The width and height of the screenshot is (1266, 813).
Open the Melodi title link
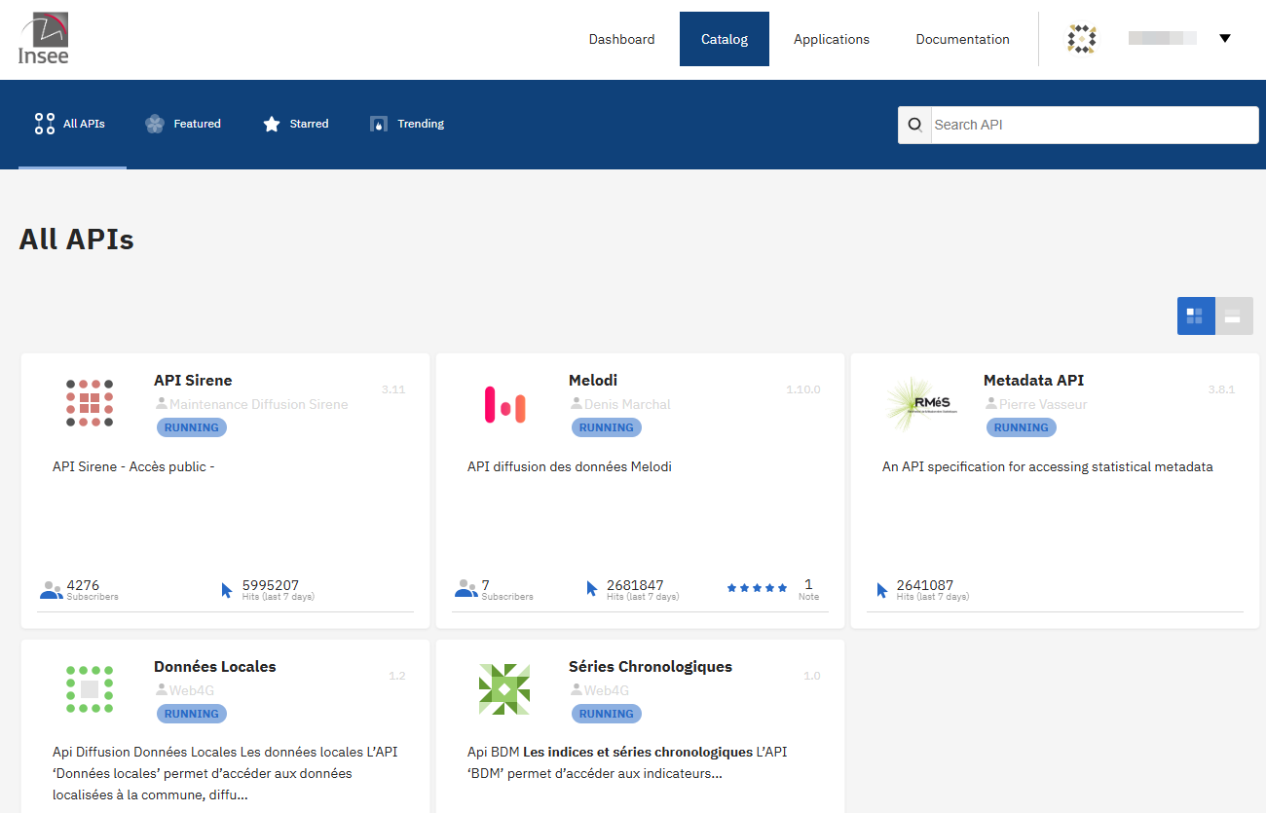point(593,381)
